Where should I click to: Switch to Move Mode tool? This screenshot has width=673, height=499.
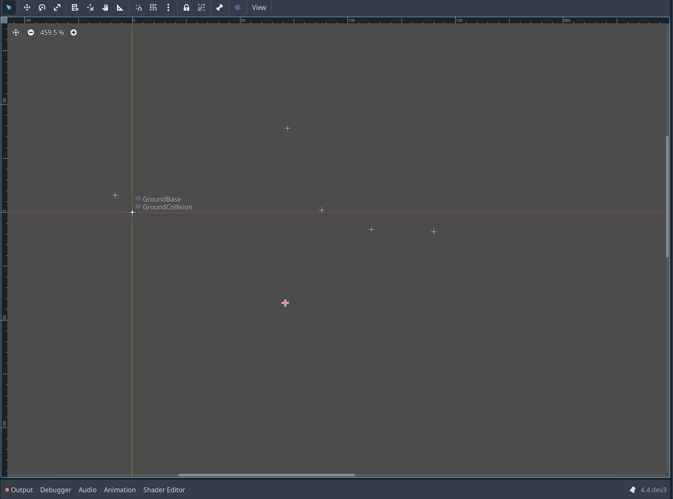[x=27, y=7]
